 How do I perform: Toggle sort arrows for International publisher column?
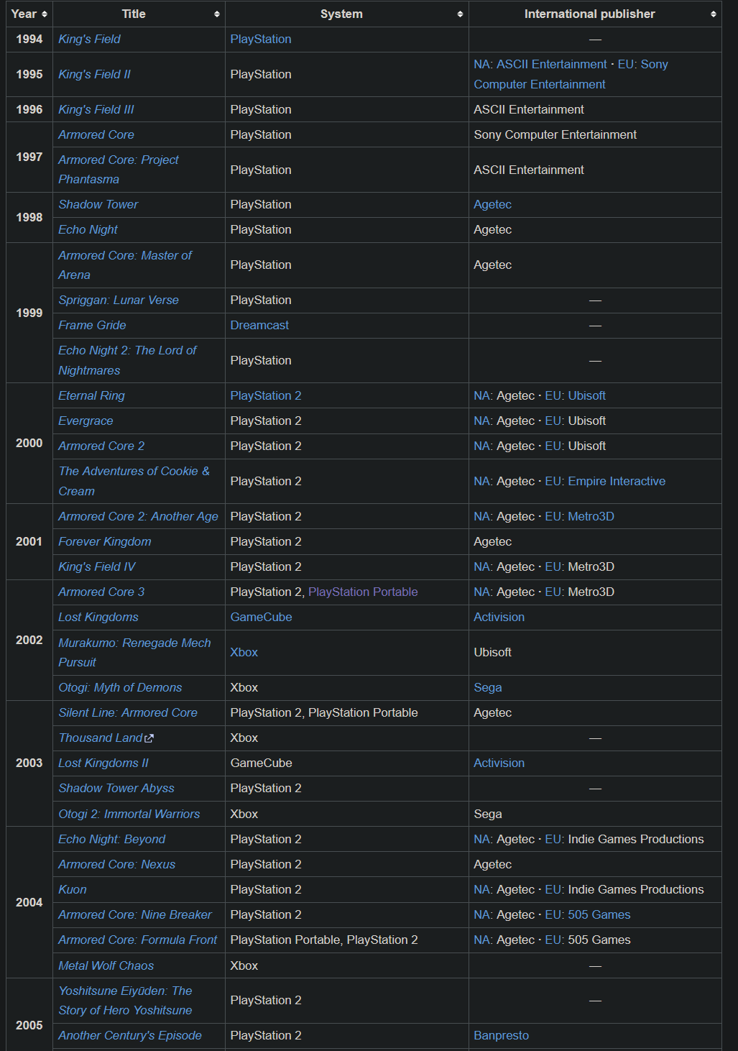713,14
